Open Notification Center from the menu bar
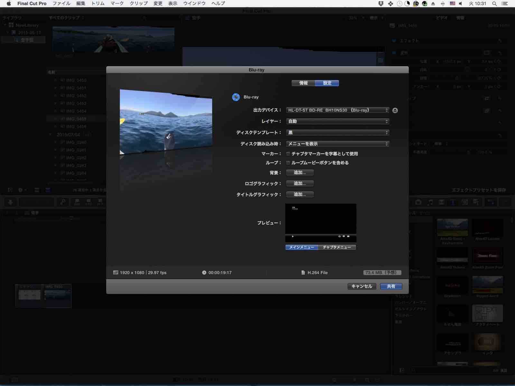The image size is (515, 386). [x=505, y=4]
